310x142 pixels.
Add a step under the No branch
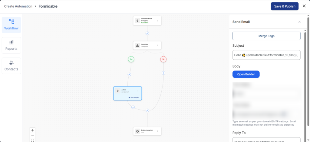[163, 73]
